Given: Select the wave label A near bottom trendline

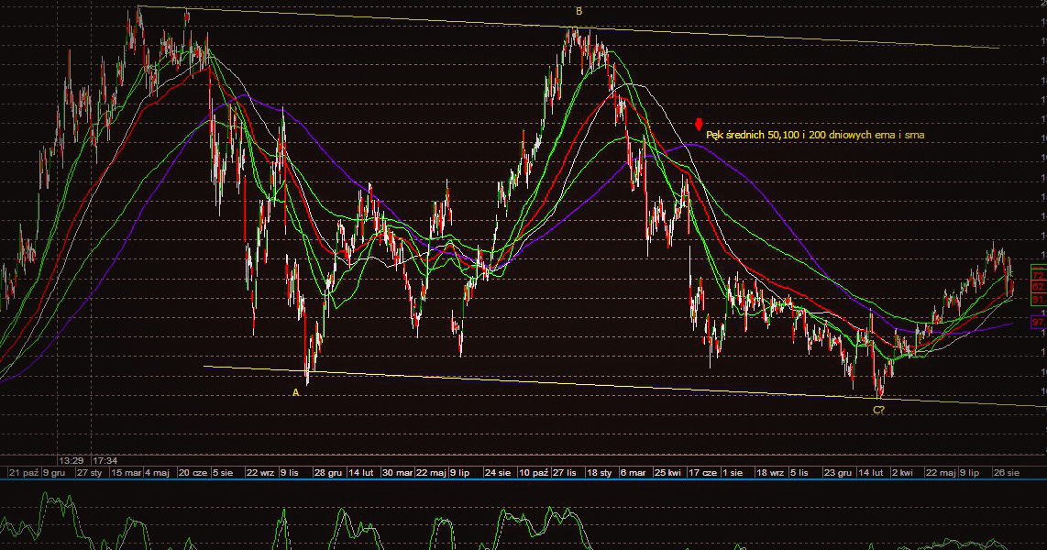Looking at the screenshot, I should point(295,392).
